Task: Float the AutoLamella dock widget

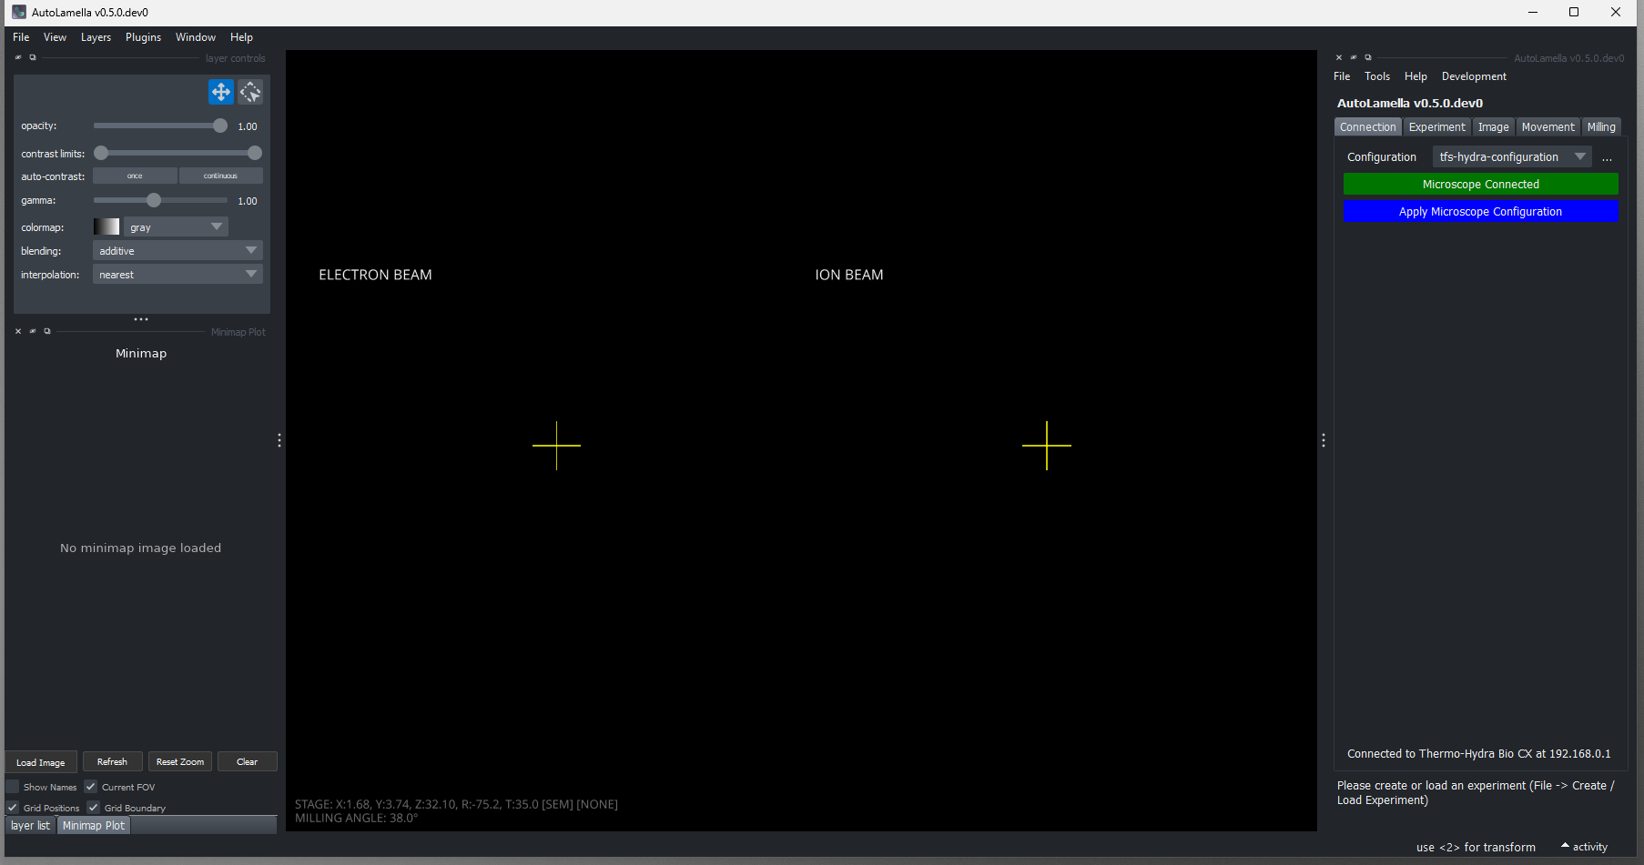Action: pyautogui.click(x=1367, y=57)
